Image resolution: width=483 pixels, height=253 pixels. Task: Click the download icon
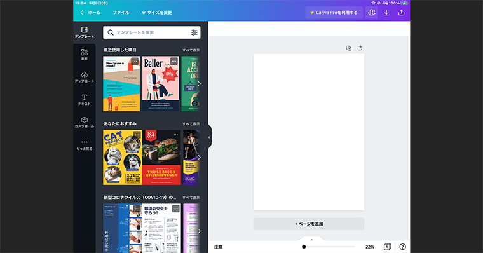[386, 13]
